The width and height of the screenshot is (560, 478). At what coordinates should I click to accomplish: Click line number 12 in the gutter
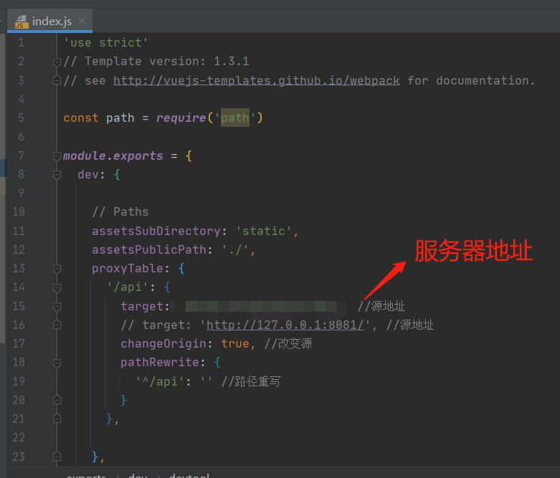click(x=19, y=249)
